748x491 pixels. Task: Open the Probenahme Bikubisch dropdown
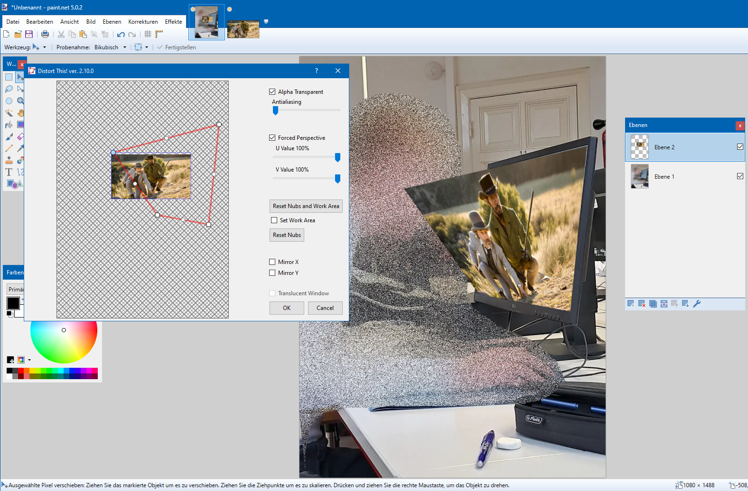[125, 47]
